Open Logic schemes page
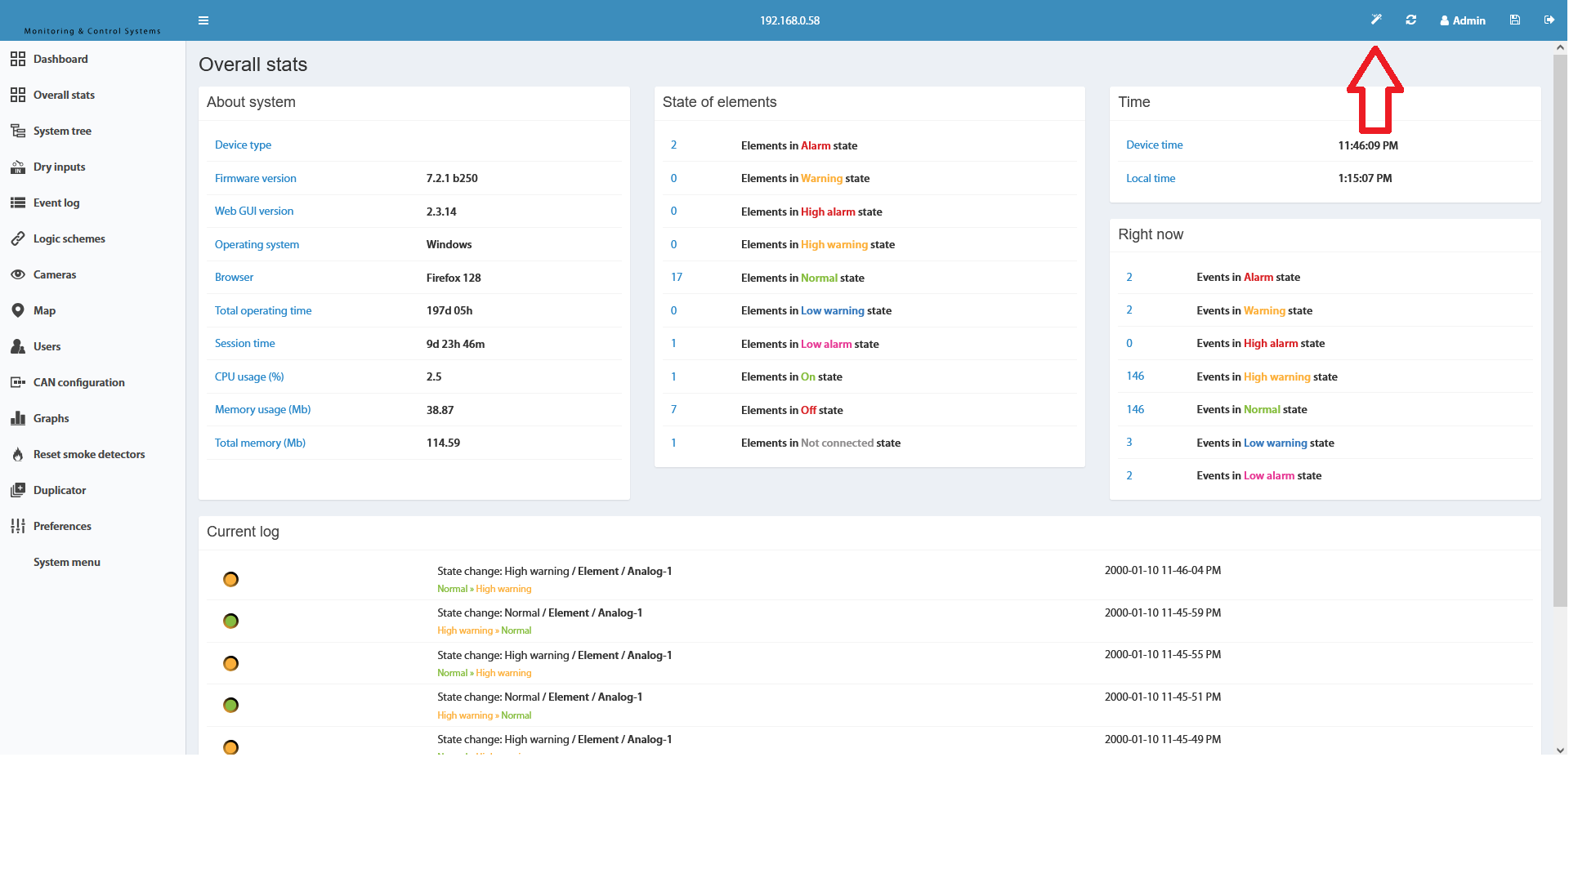 click(69, 238)
